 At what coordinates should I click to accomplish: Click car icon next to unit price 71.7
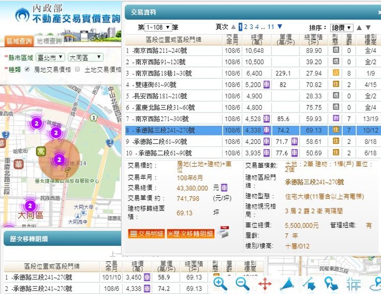(x=294, y=141)
